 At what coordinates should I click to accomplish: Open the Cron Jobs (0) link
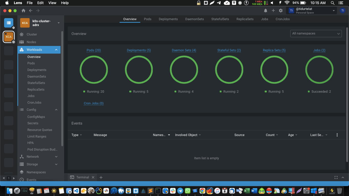pyautogui.click(x=94, y=103)
